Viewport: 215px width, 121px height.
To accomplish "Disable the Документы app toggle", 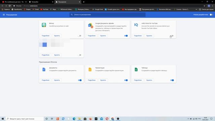I will pyautogui.click(x=80, y=80).
